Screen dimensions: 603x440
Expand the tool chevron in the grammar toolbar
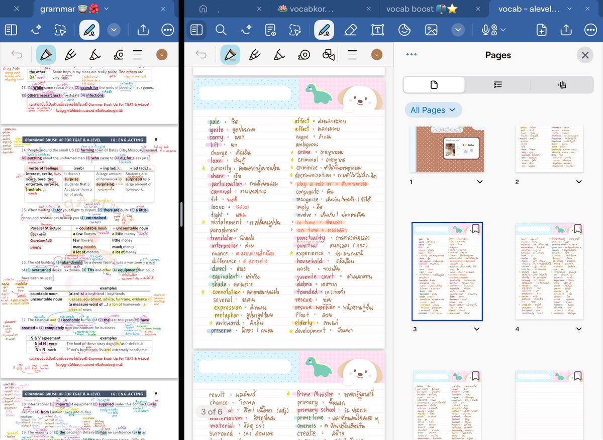click(x=114, y=30)
